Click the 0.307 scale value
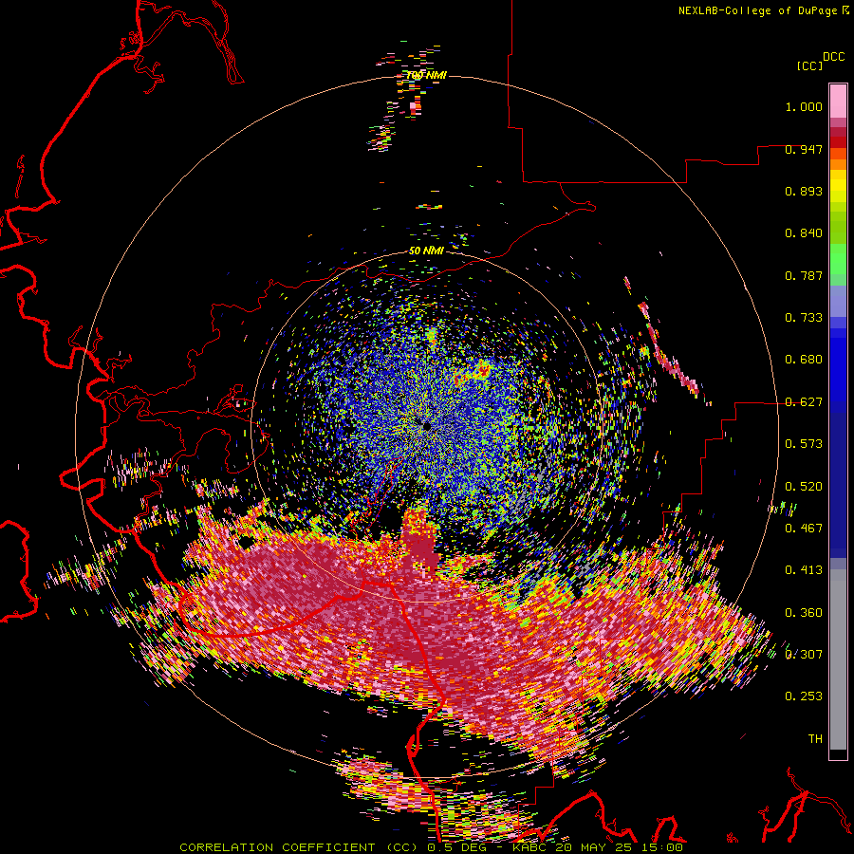Image resolution: width=854 pixels, height=854 pixels. pos(804,654)
